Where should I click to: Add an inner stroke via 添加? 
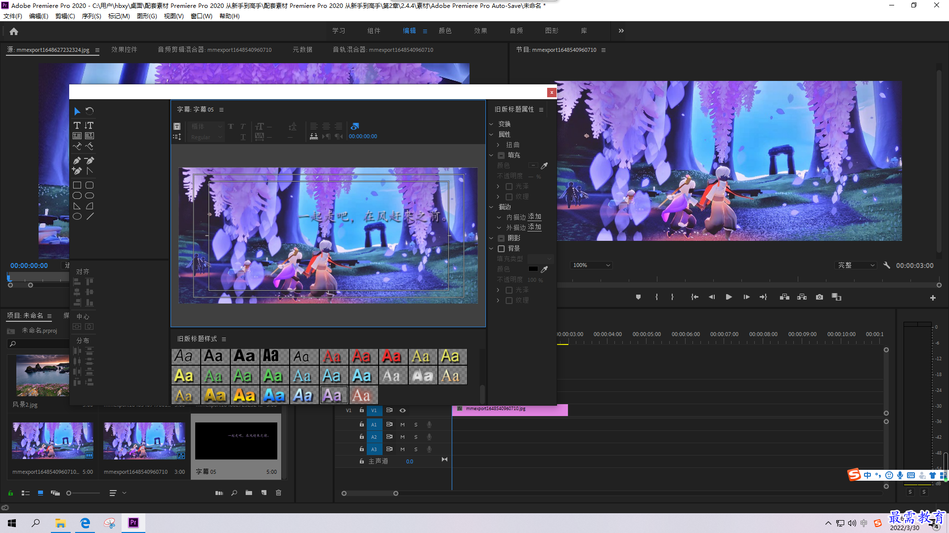pos(535,217)
